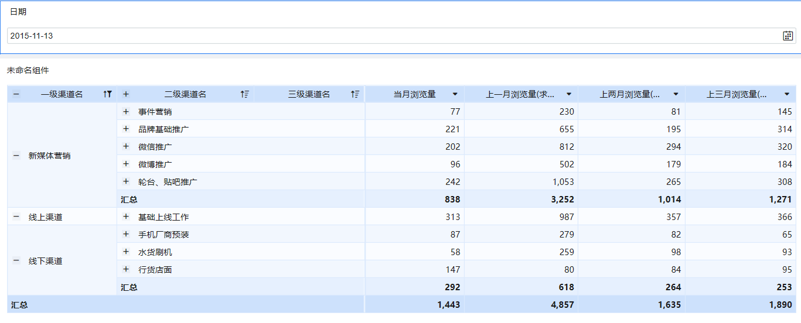Screen dimensions: 801x323
Task: Expand the 轮台、贴吧推广 row
Action: (x=125, y=181)
